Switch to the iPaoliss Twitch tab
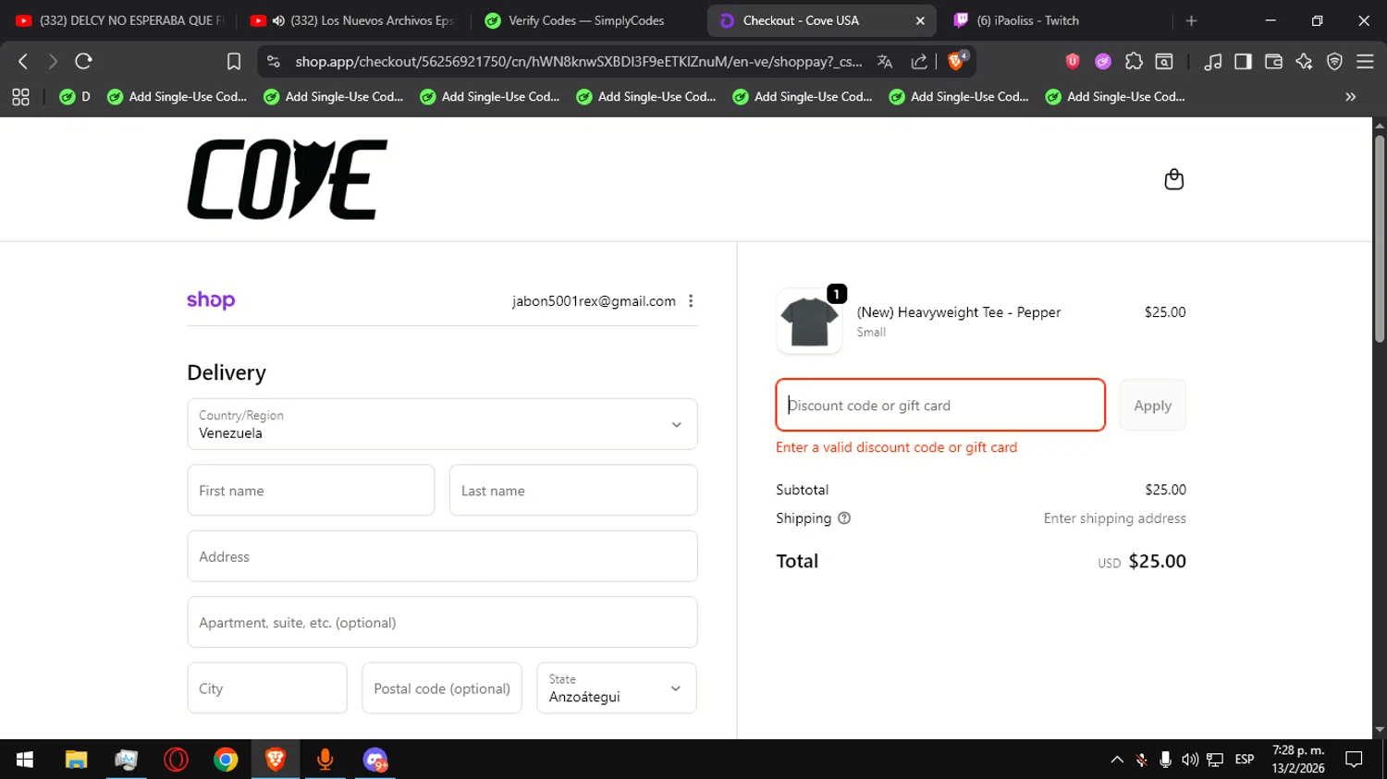 pyautogui.click(x=1056, y=20)
